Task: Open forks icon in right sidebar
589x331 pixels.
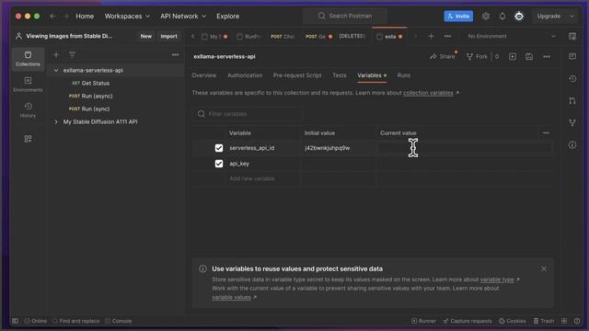Action: point(572,122)
